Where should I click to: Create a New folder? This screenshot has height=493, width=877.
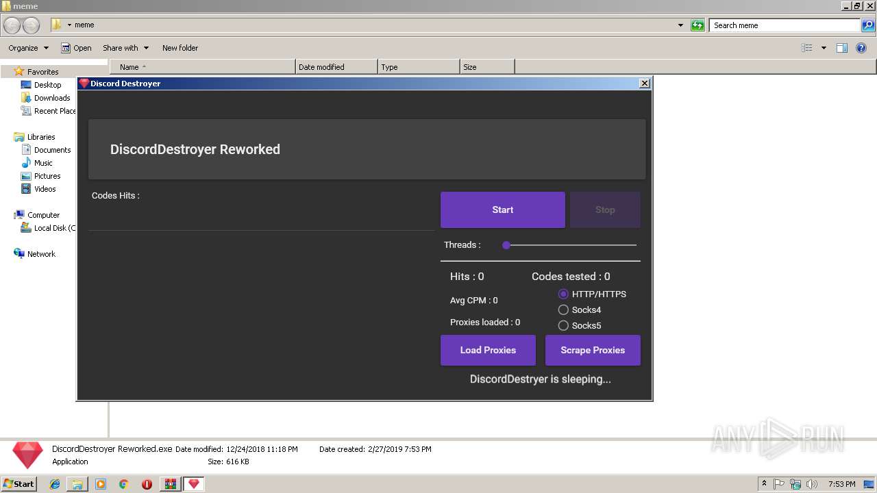(x=180, y=48)
